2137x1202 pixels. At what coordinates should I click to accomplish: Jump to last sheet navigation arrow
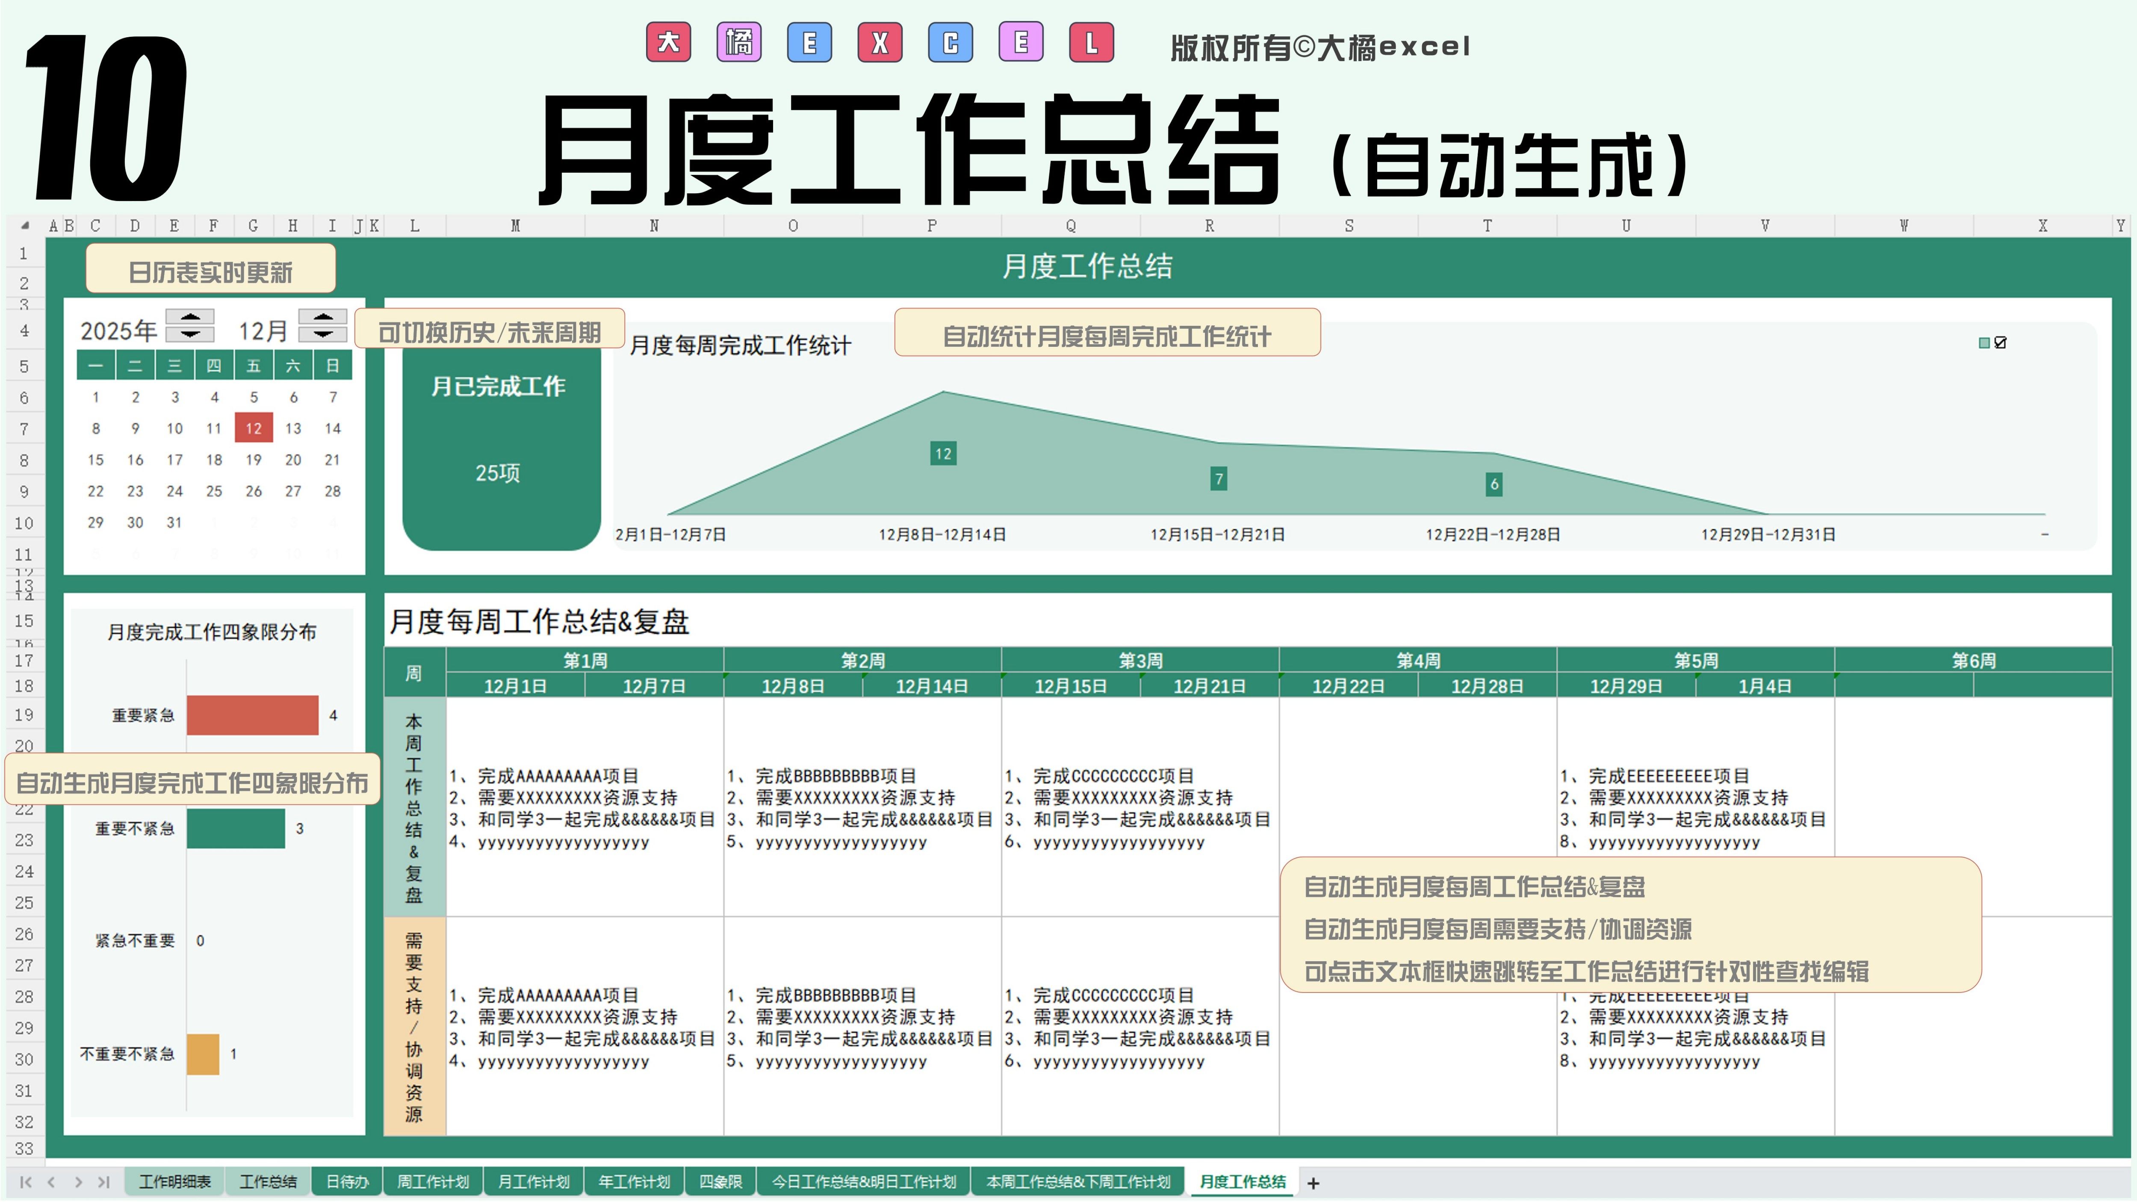[104, 1182]
